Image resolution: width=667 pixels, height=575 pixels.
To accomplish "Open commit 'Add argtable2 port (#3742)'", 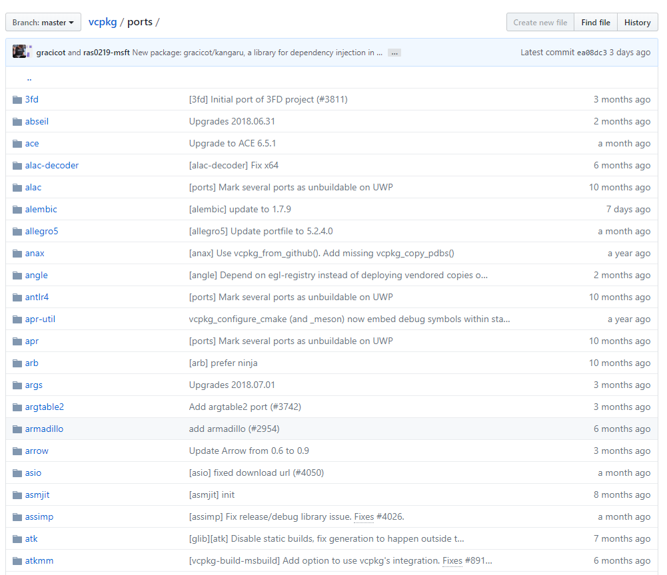I will 245,407.
